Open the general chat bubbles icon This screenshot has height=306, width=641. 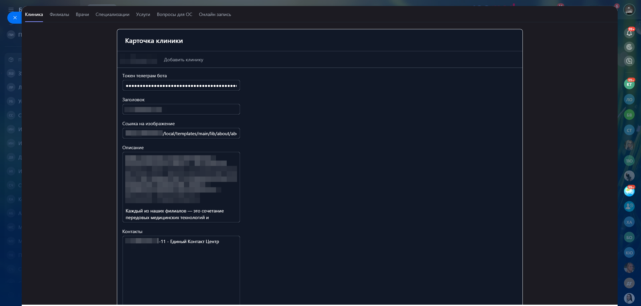pos(629,191)
